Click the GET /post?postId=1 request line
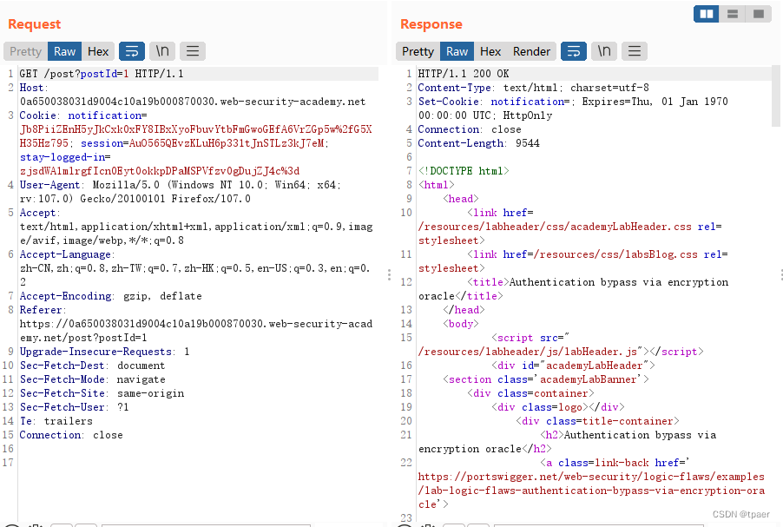This screenshot has height=527, width=783. [x=102, y=74]
